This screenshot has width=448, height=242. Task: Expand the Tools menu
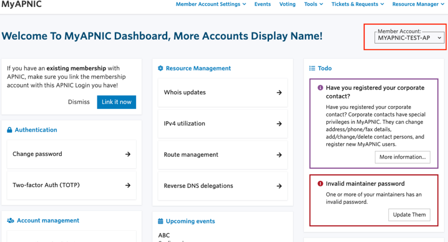point(313,4)
